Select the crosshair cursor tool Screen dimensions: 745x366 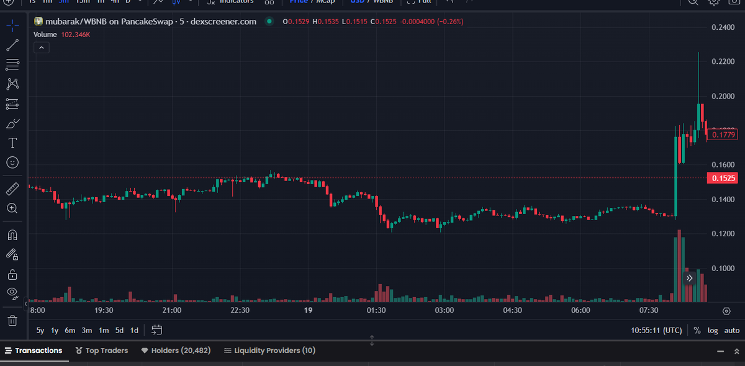point(12,25)
